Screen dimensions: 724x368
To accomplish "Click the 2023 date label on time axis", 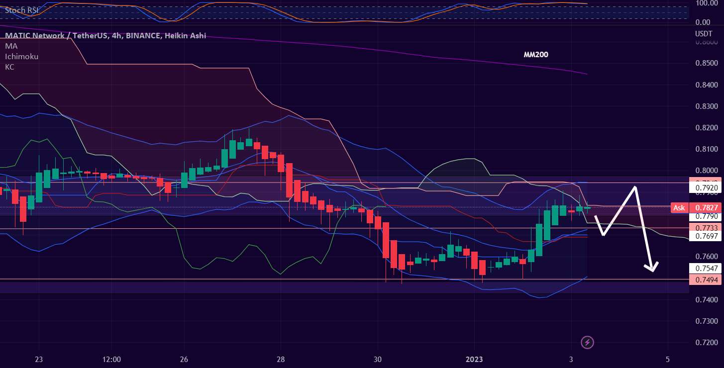I will (474, 359).
